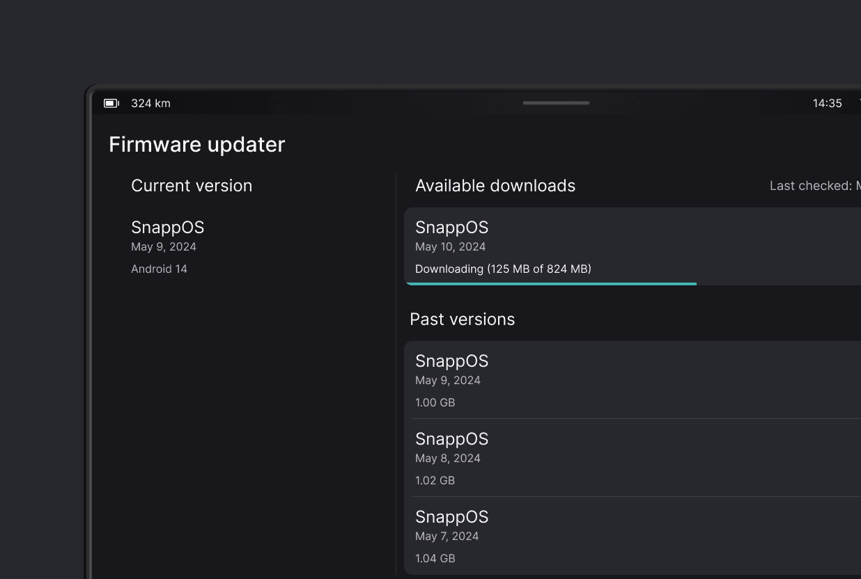Select the past version SnappOS May 7, 2024
Screen dimensions: 861x579
633,536
